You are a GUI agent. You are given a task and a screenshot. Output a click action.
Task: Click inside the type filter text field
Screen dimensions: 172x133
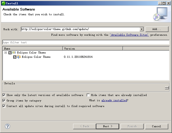86,42
